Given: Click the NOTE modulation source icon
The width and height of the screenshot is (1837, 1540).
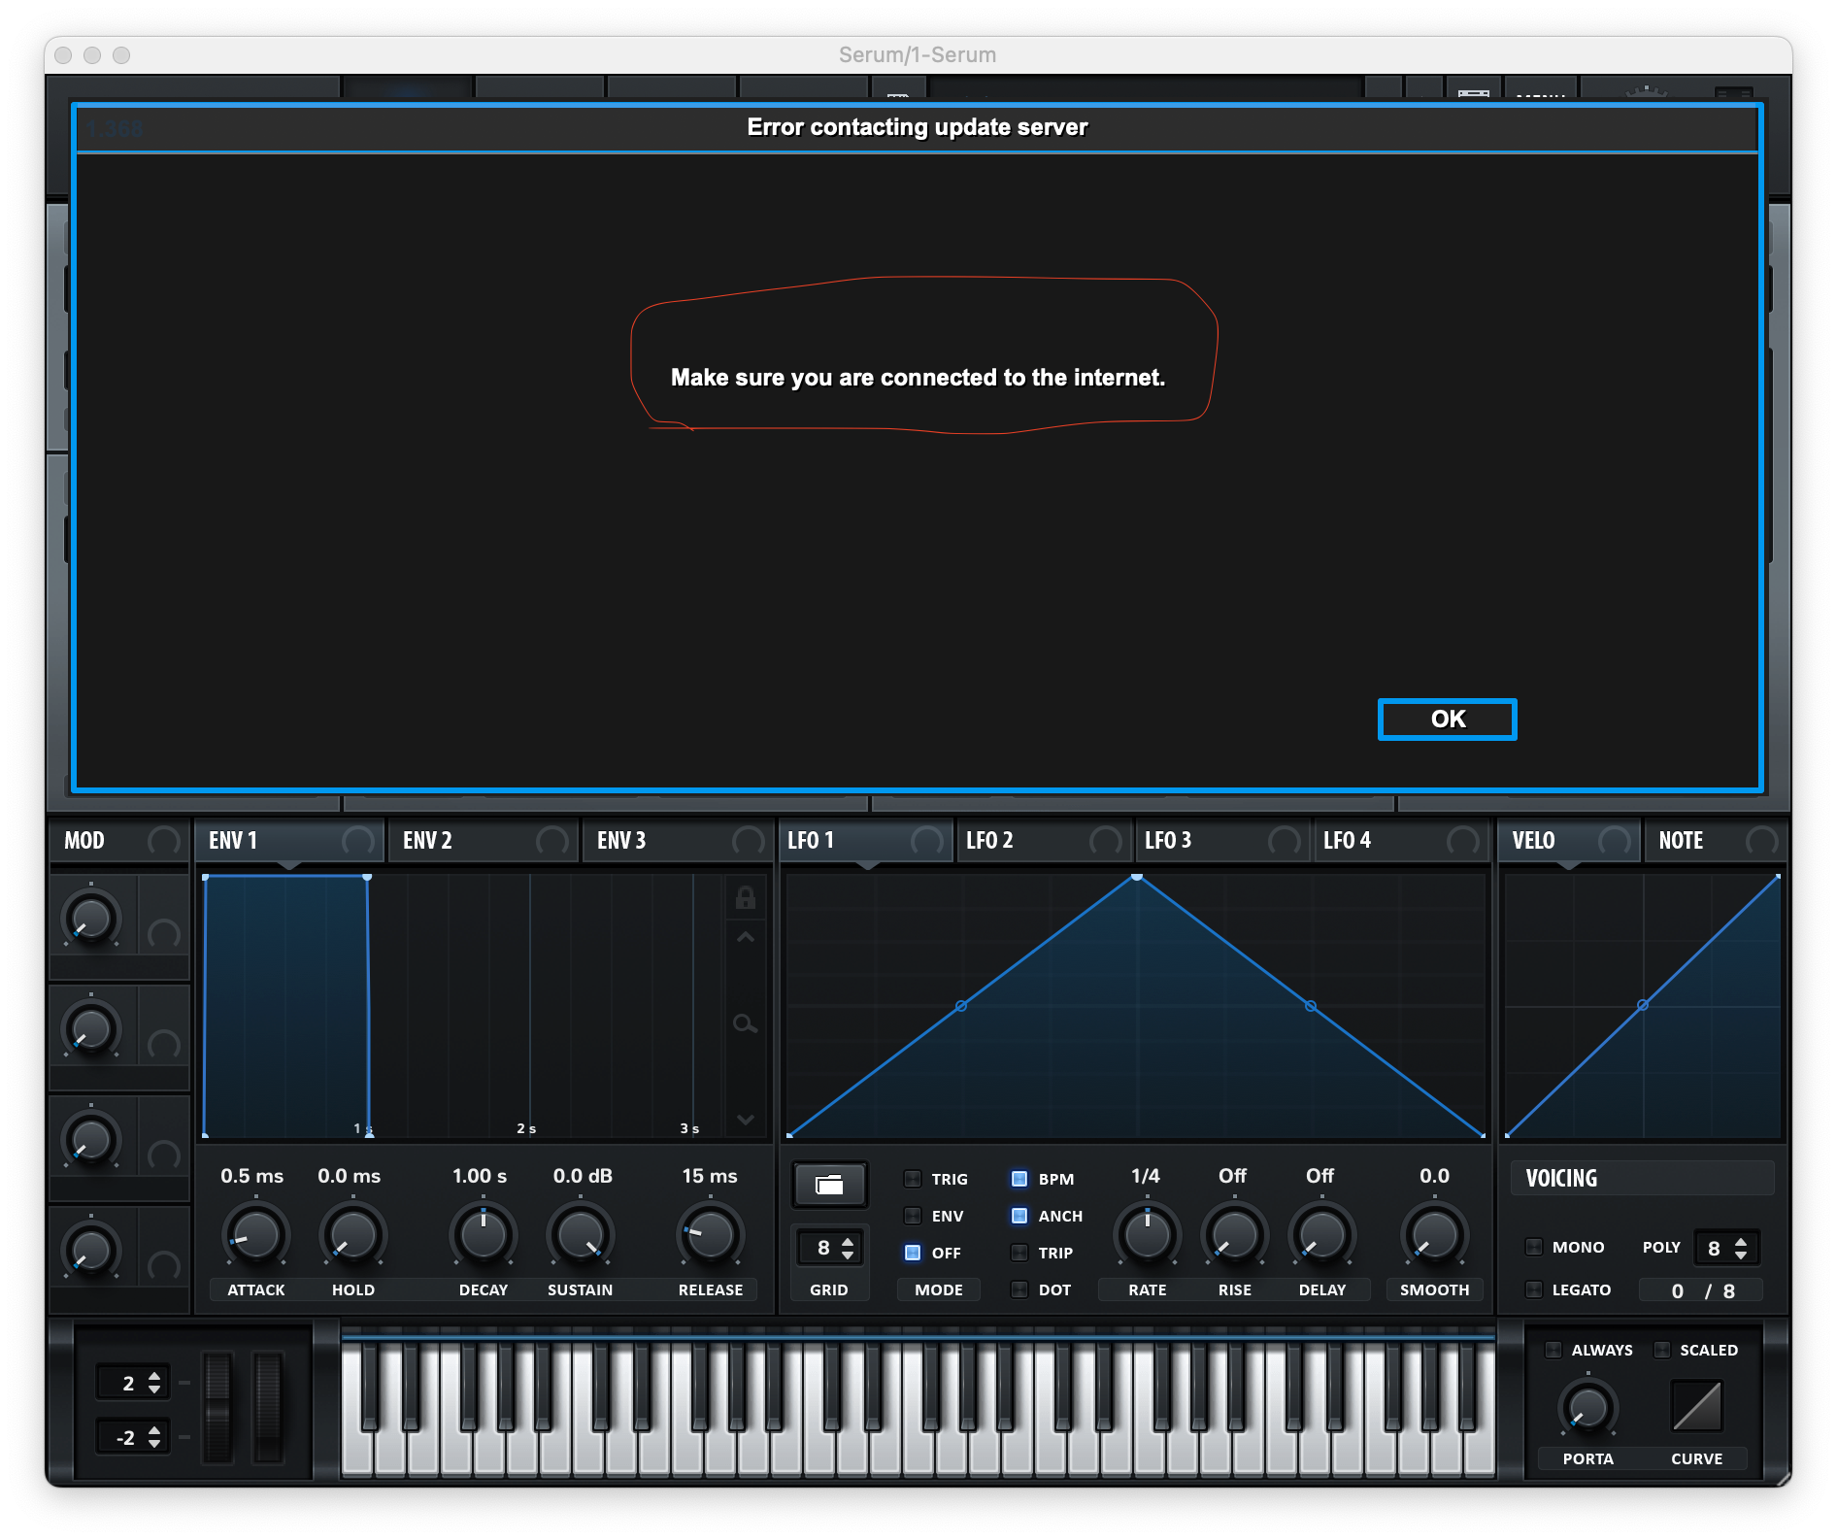Looking at the screenshot, I should (x=1762, y=841).
